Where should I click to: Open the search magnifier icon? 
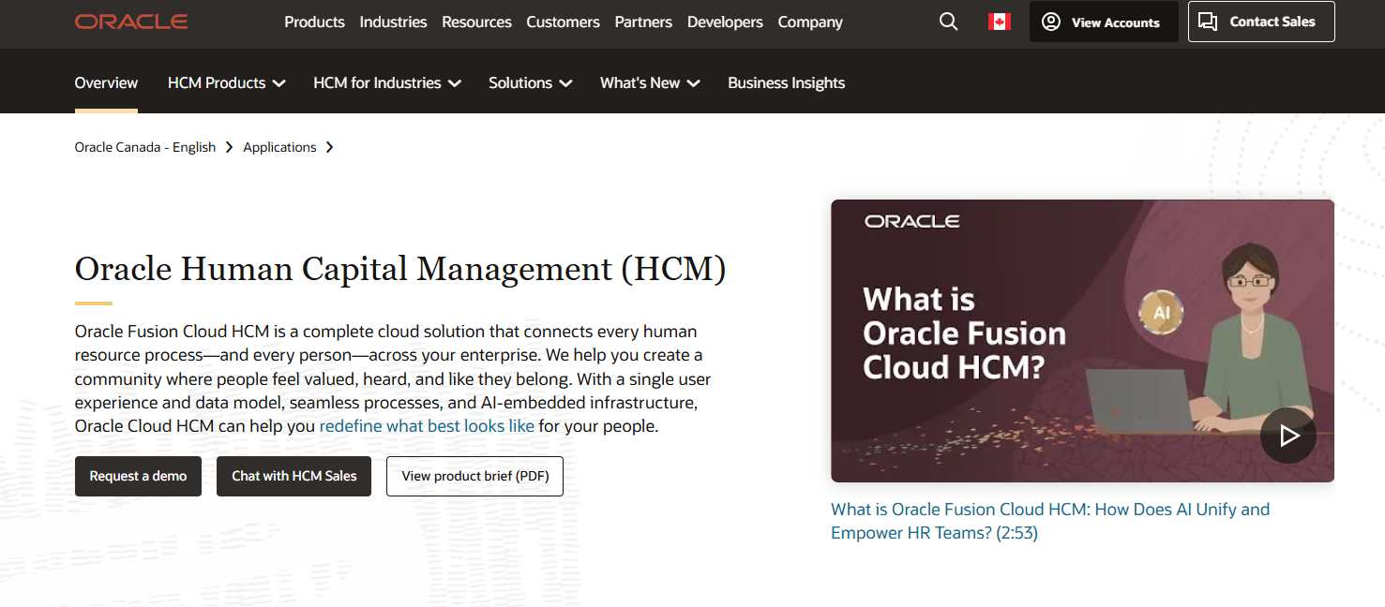948,21
